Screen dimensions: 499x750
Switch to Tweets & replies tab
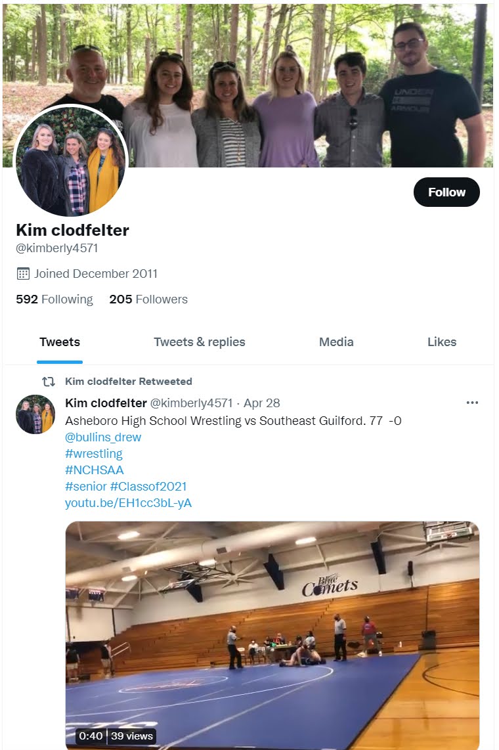[200, 342]
